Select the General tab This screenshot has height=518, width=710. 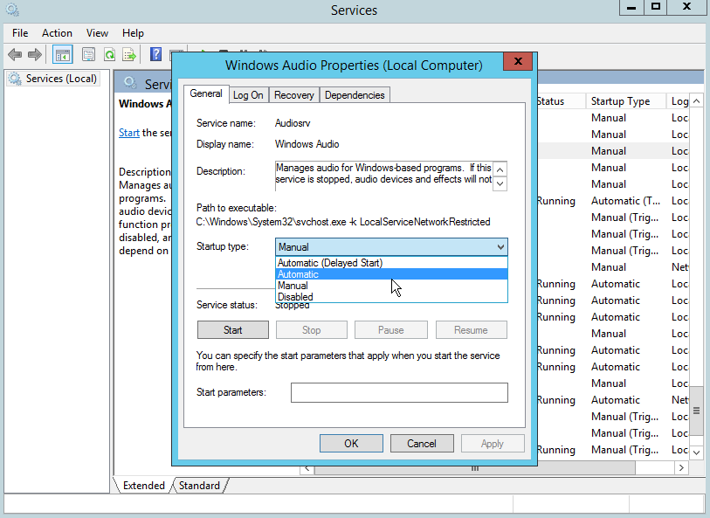(206, 93)
